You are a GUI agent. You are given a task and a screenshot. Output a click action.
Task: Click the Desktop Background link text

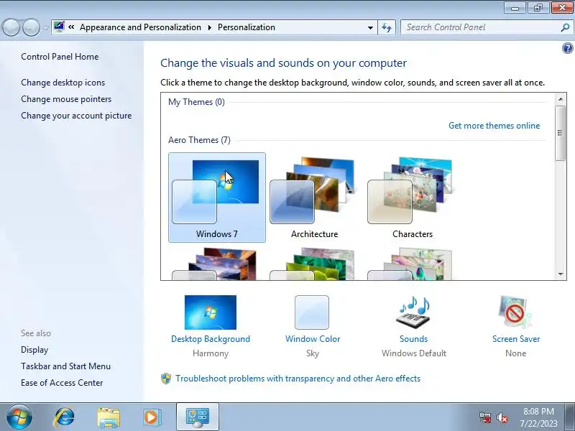(211, 339)
